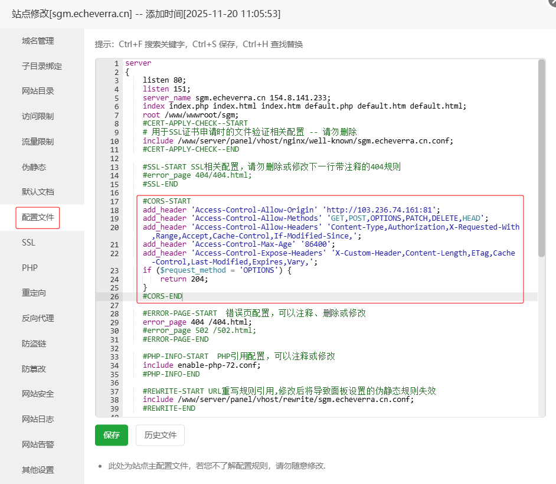The height and width of the screenshot is (484, 556).
Task: Open the 域名管理 tab
Action: [x=38, y=41]
